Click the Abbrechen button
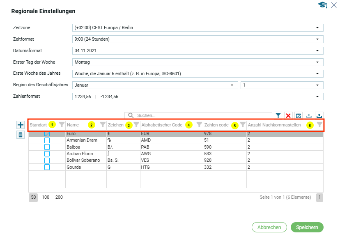The image size is (340, 241). (269, 227)
